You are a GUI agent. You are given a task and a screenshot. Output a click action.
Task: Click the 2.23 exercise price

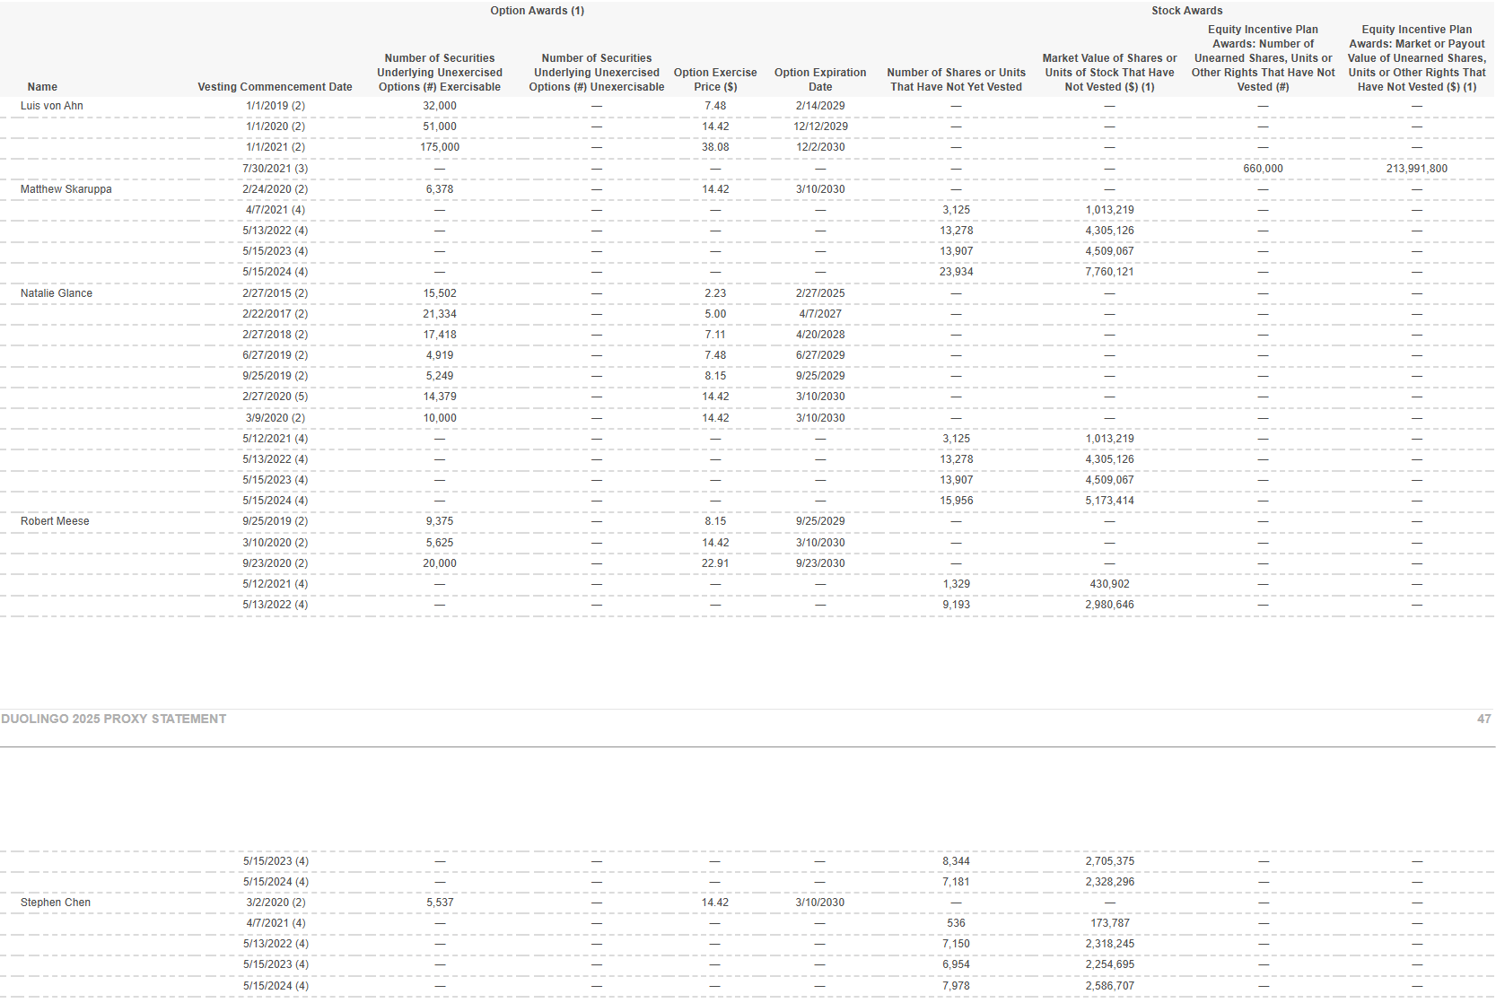pos(715,293)
